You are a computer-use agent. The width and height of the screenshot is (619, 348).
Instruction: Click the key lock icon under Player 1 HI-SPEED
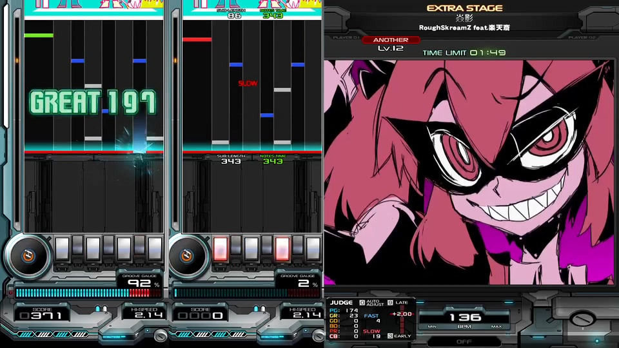[161, 336]
